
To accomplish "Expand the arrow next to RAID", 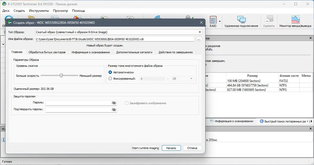I will pos(220,21).
